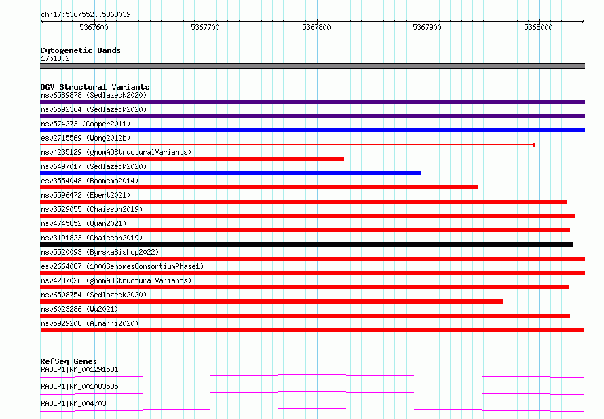604x419 pixels.
Task: Click esv2664087 (1000GenomesConsortiumPhase1) label
Action: click(122, 266)
